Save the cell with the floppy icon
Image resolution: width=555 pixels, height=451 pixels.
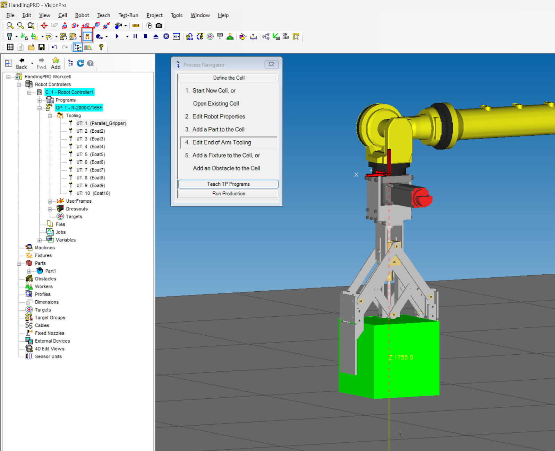pyautogui.click(x=42, y=47)
